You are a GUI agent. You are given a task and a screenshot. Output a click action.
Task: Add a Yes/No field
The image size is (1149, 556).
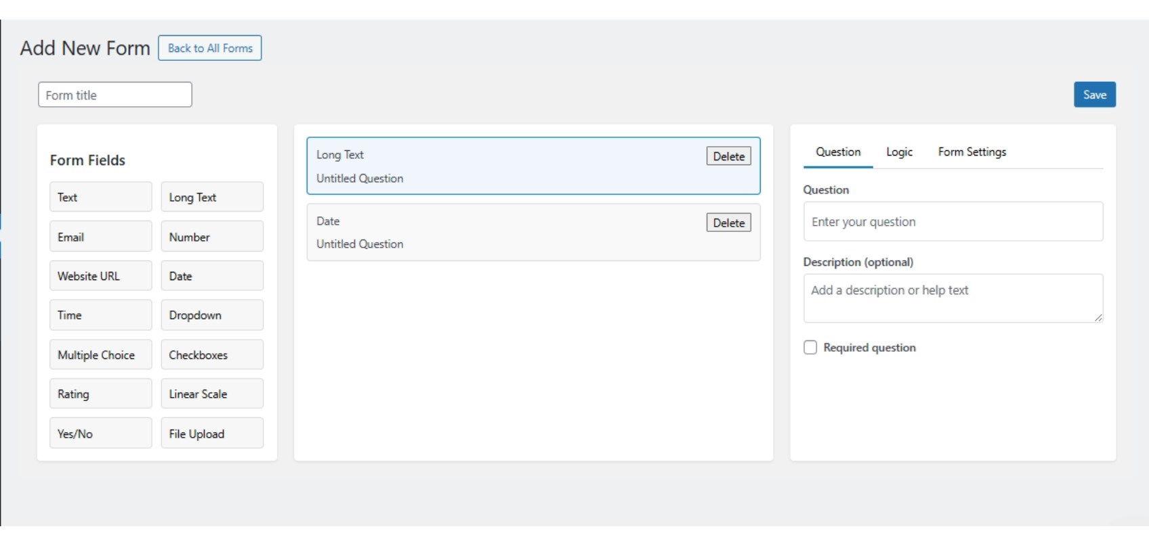100,434
